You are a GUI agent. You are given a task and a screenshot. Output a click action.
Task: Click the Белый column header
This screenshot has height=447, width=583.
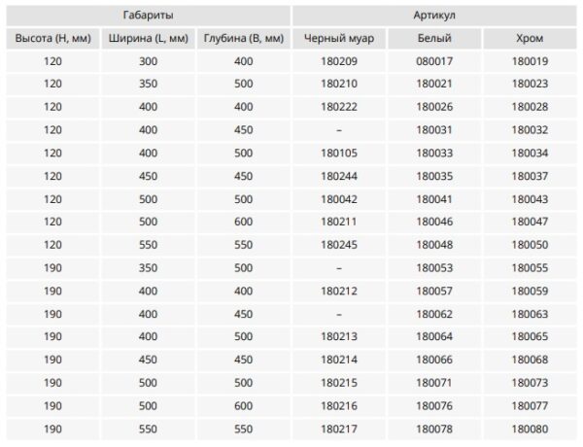pos(434,39)
